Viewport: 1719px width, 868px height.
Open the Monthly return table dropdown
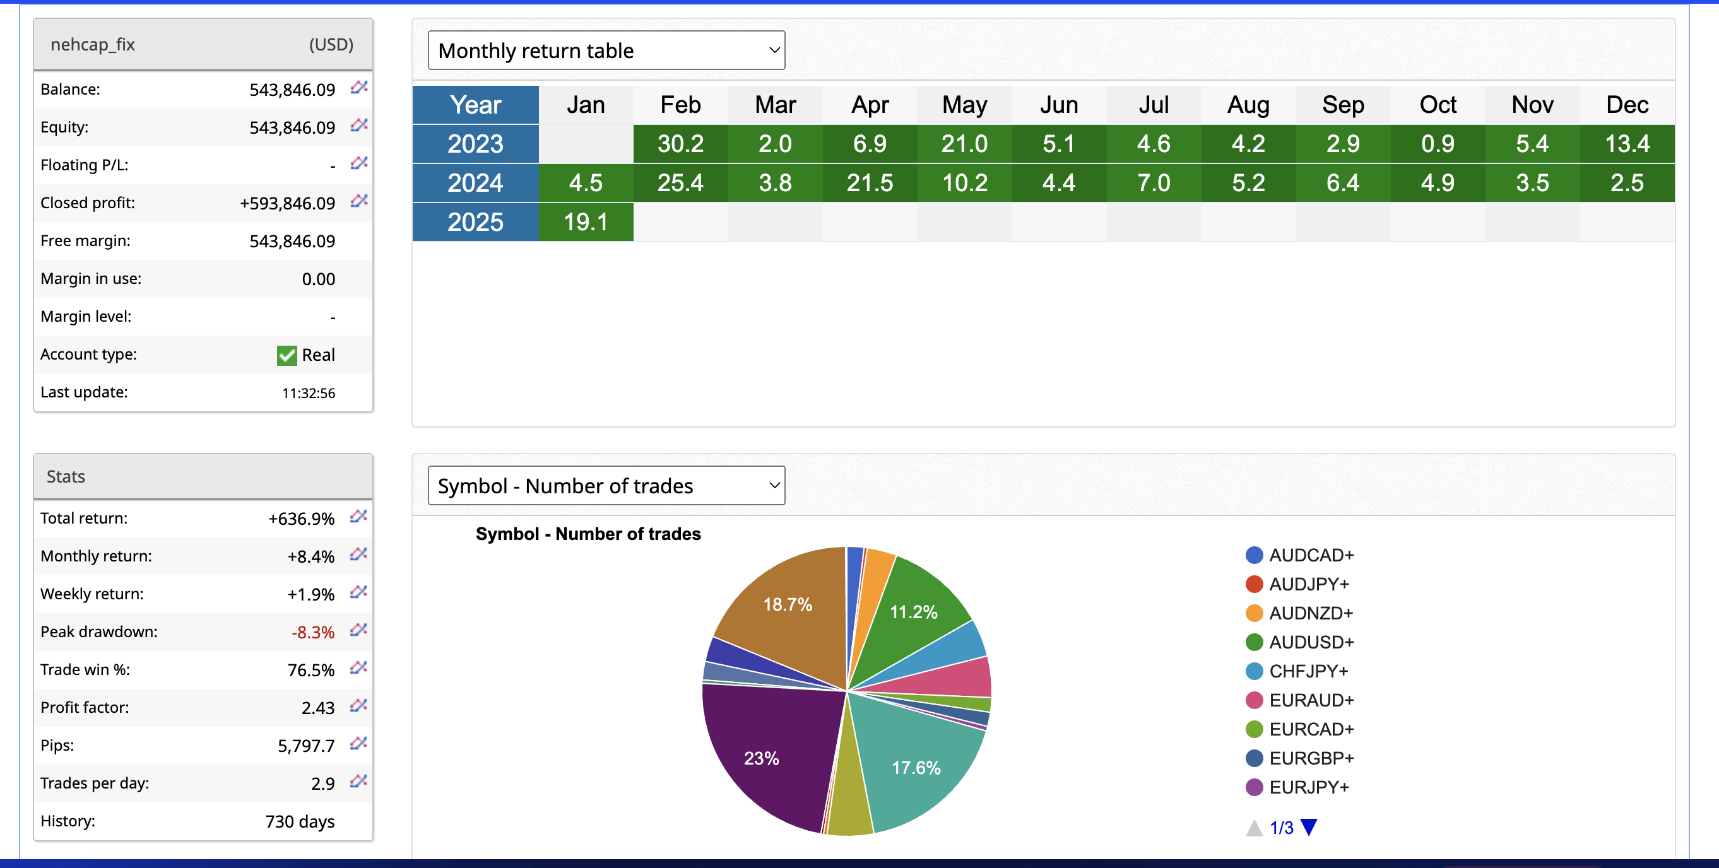[x=606, y=50]
